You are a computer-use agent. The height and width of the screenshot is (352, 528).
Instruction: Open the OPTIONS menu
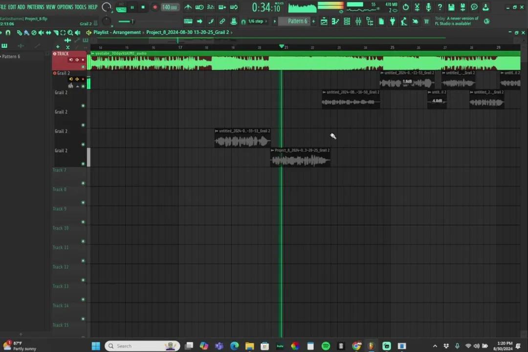(x=65, y=7)
